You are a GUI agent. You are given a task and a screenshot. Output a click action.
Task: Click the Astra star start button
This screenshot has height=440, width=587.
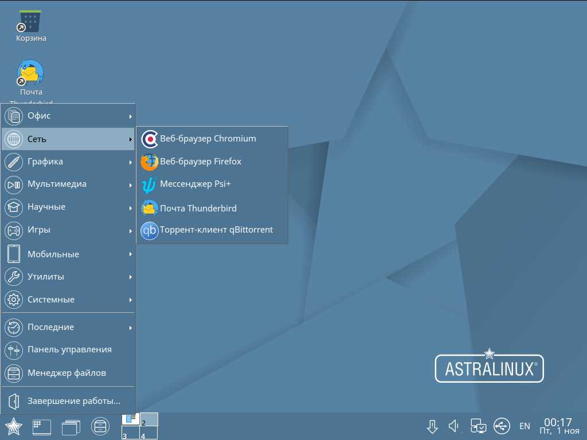tap(13, 427)
